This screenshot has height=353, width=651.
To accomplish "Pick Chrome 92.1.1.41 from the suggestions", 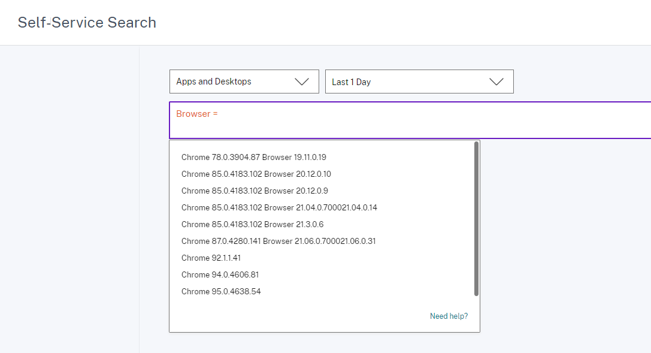I will click(211, 258).
